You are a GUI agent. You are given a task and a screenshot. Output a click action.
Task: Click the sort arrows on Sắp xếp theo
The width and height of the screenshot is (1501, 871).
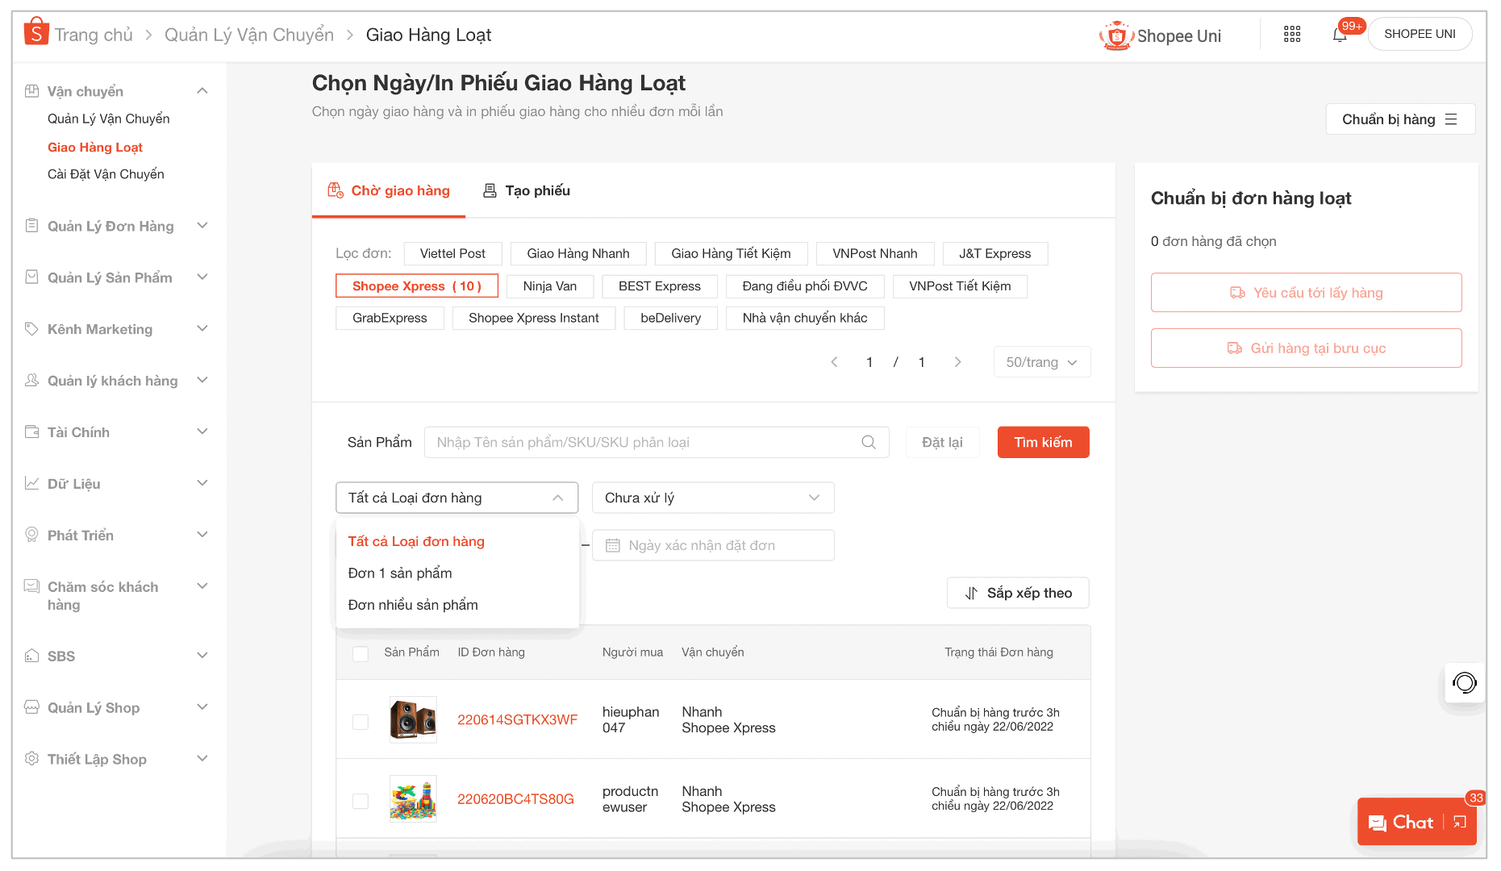click(x=972, y=593)
